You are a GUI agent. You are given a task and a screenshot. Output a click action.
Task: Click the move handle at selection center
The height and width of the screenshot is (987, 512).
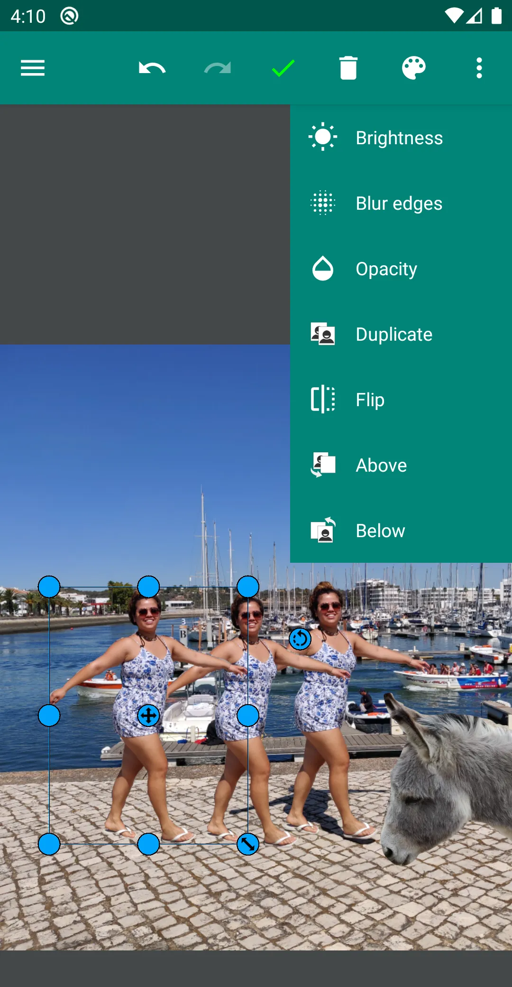pyautogui.click(x=148, y=715)
